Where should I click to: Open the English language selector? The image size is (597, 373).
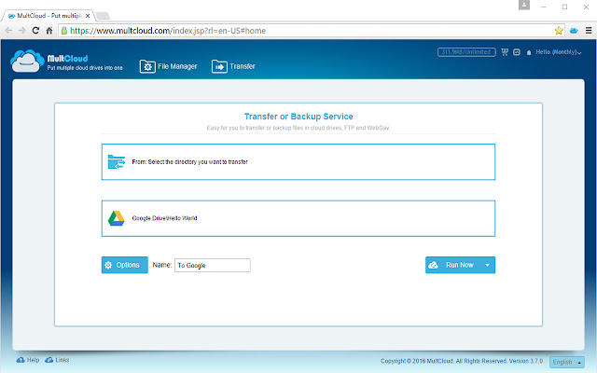(567, 362)
